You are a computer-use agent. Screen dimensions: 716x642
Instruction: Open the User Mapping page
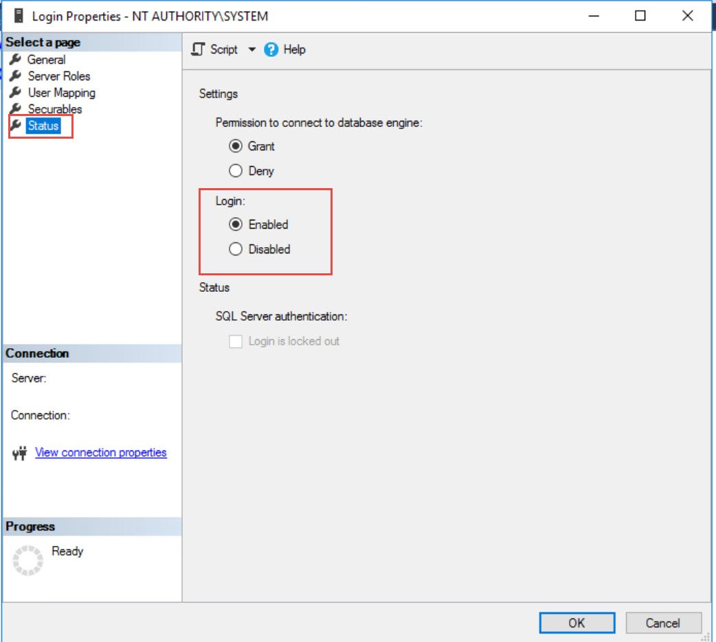[62, 93]
